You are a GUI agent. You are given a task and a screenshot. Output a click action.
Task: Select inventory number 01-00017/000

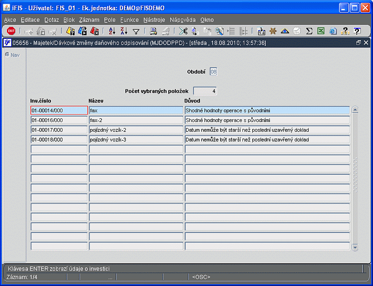pos(59,130)
